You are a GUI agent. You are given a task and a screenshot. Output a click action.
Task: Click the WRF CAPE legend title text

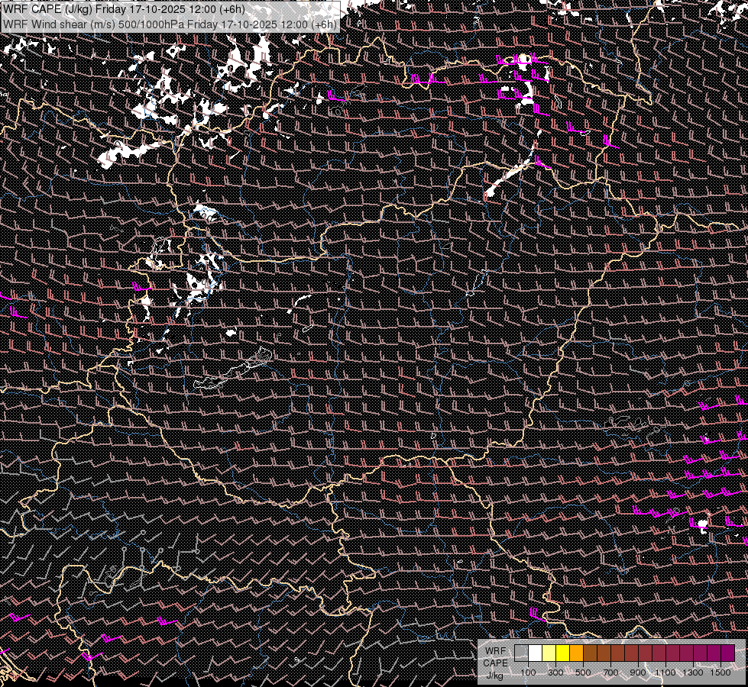tap(494, 657)
